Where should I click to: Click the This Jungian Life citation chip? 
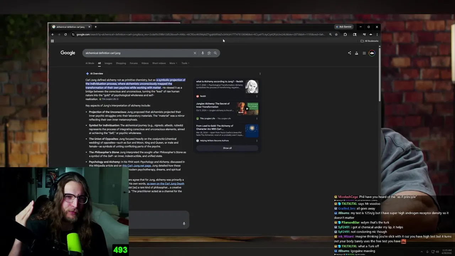pyautogui.click(x=108, y=99)
